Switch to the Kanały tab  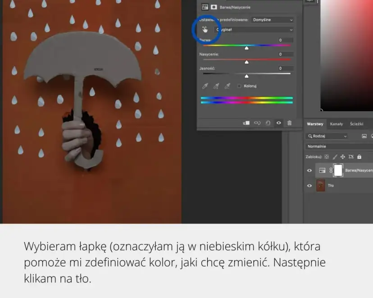[x=336, y=124]
